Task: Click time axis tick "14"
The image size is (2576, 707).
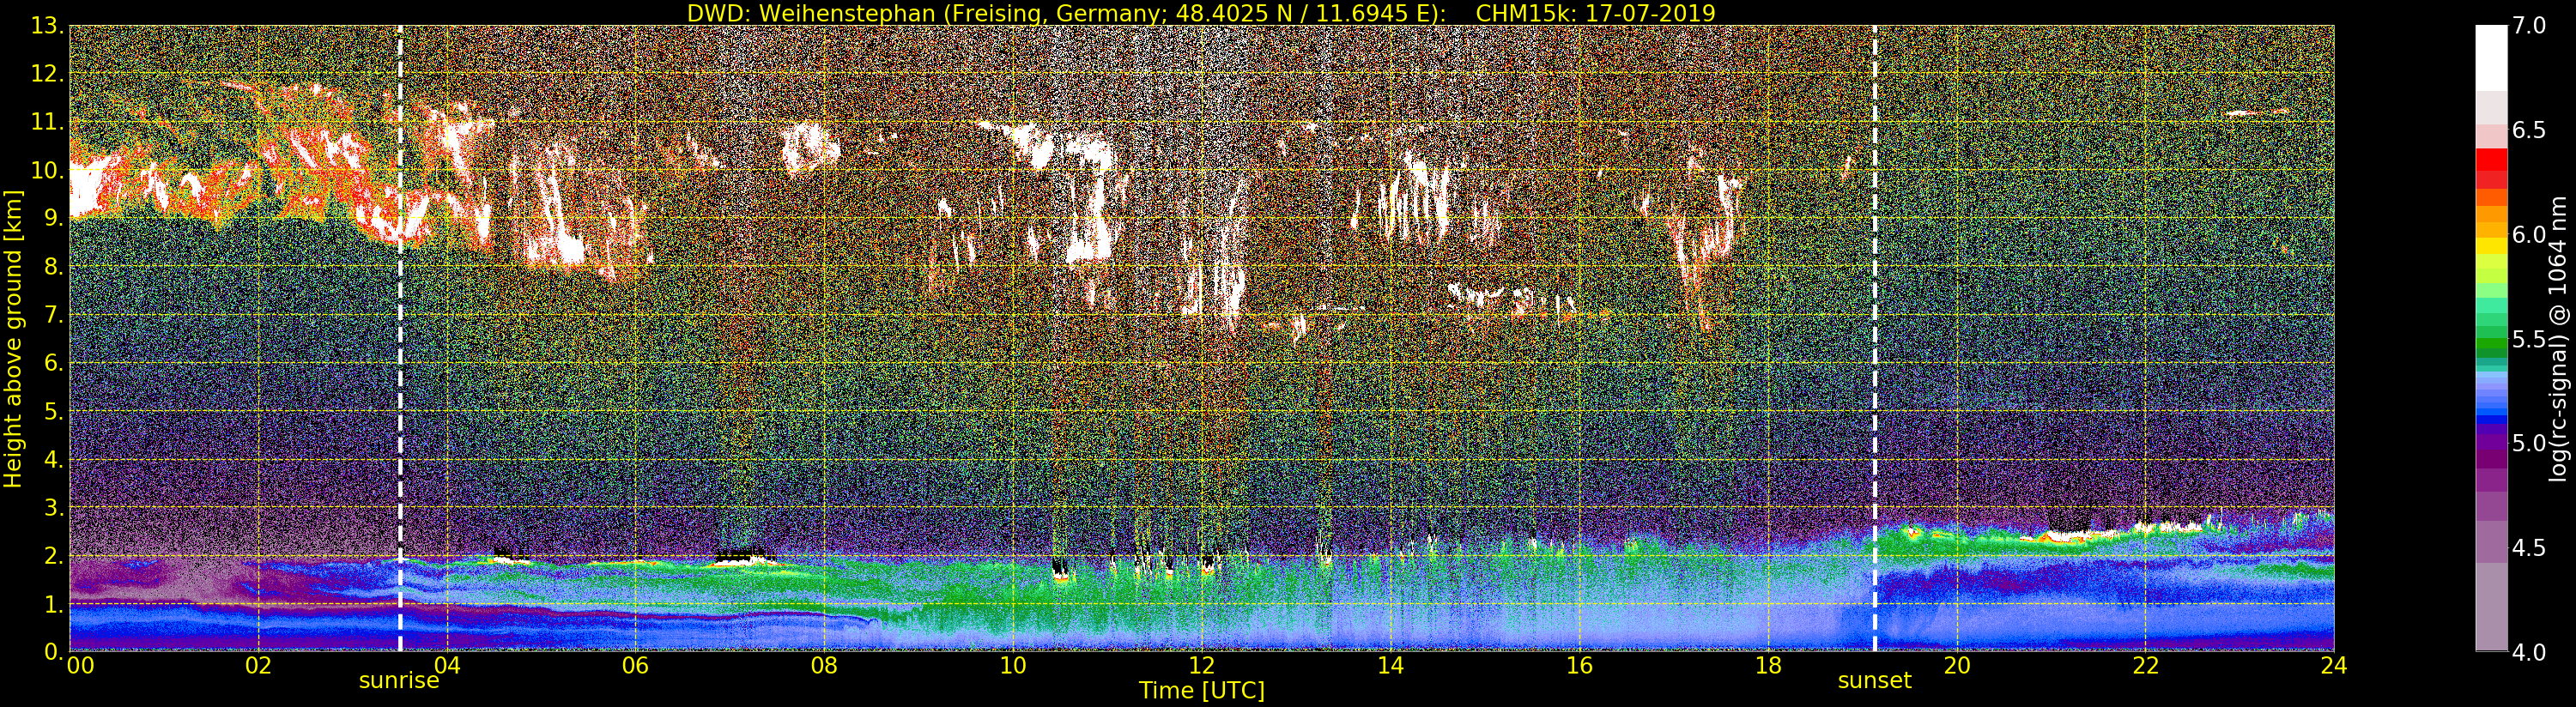Action: point(1390,665)
